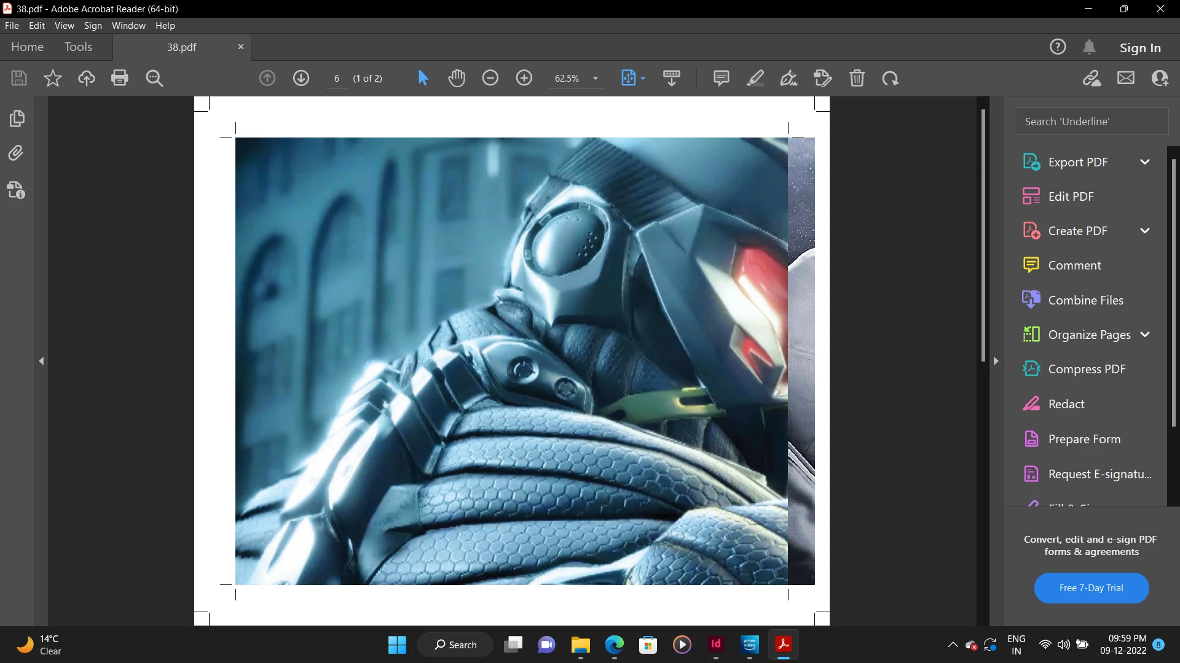Screen dimensions: 1180x663
Task: Switch to the Tools tab
Action: pyautogui.click(x=78, y=47)
